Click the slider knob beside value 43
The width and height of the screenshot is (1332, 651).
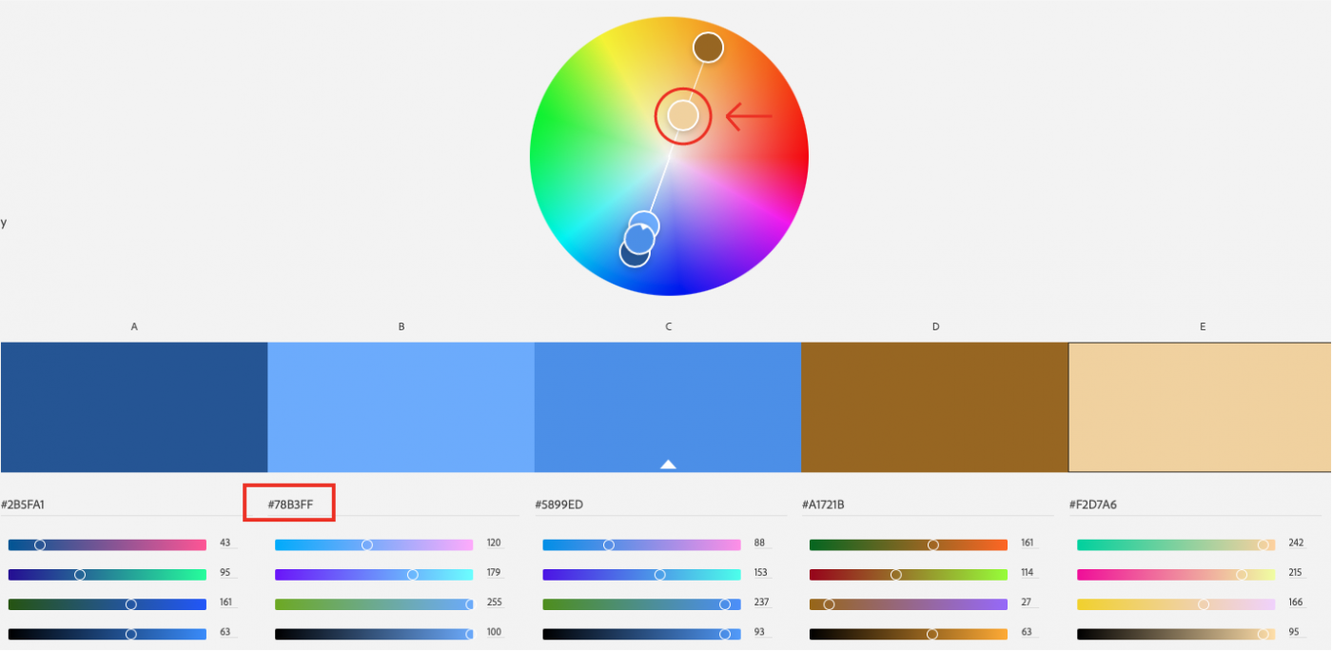click(x=40, y=545)
